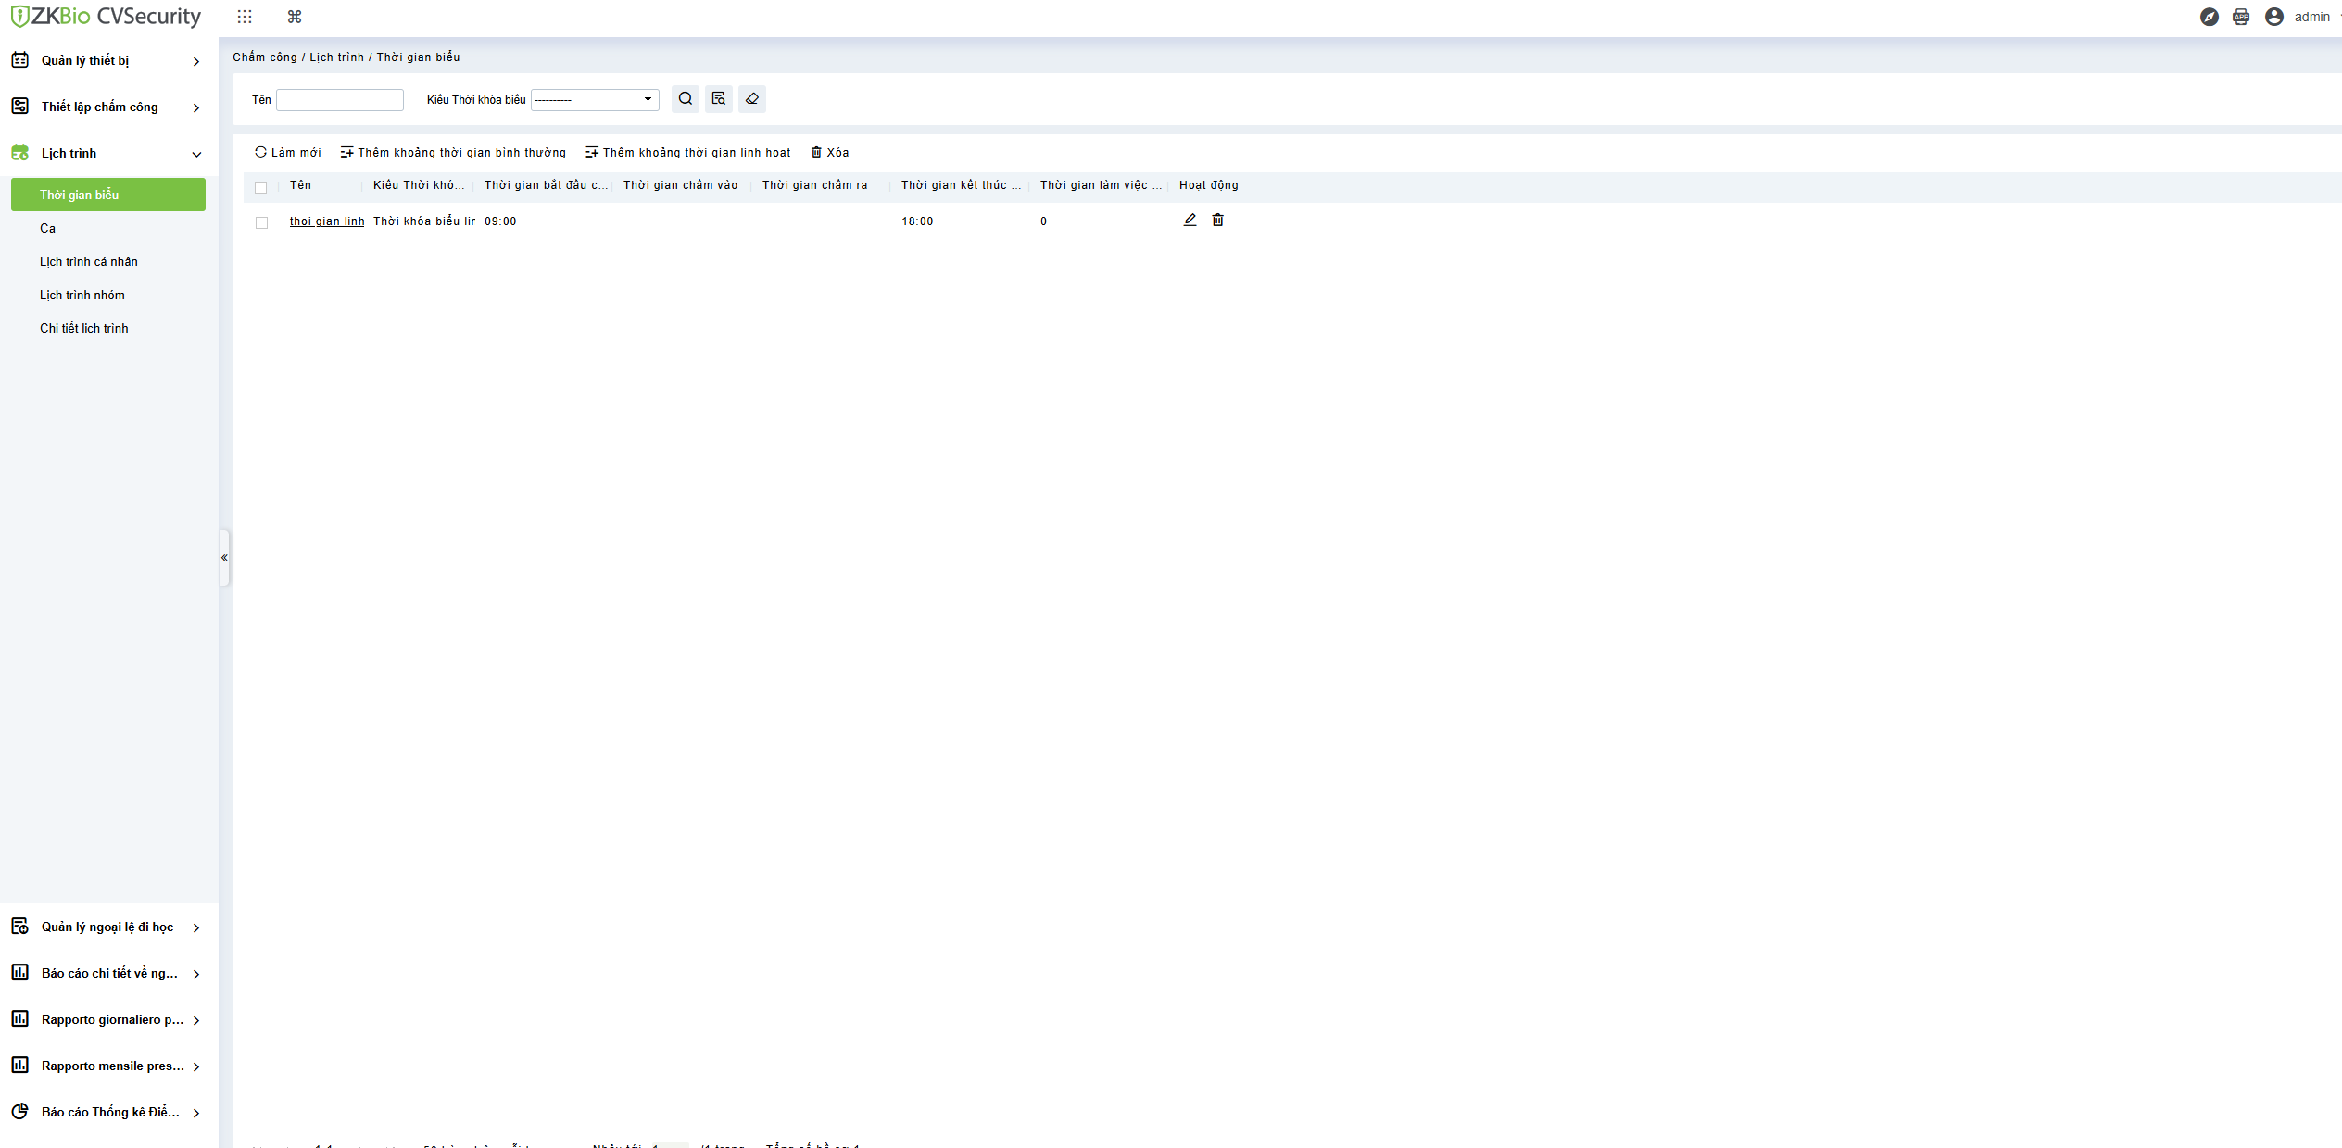
Task: Click the eraser clear-filter icon
Action: (x=751, y=99)
